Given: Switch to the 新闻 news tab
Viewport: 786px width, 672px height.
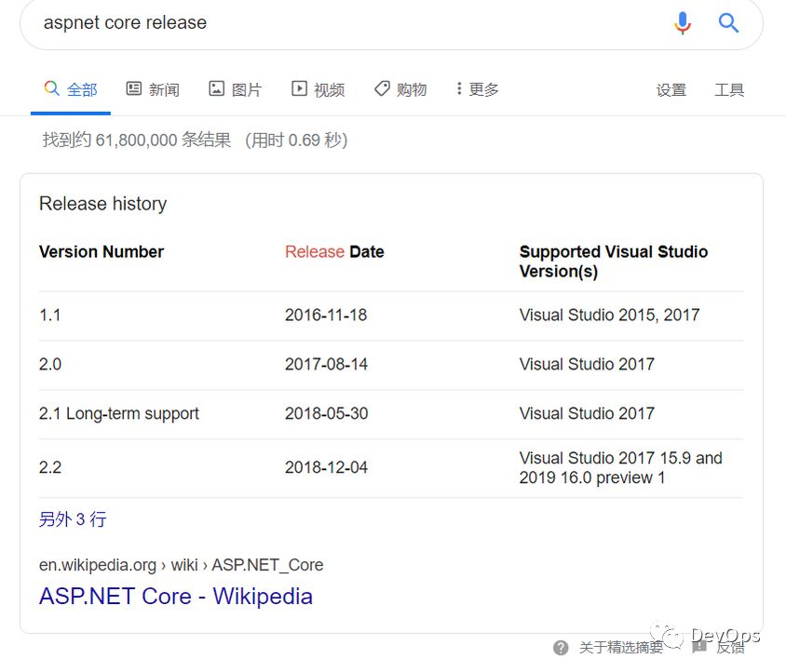Looking at the screenshot, I should pos(153,89).
